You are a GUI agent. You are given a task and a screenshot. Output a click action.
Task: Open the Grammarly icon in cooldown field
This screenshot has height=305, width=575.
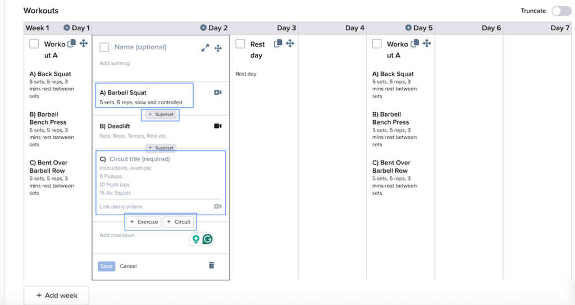(x=208, y=239)
